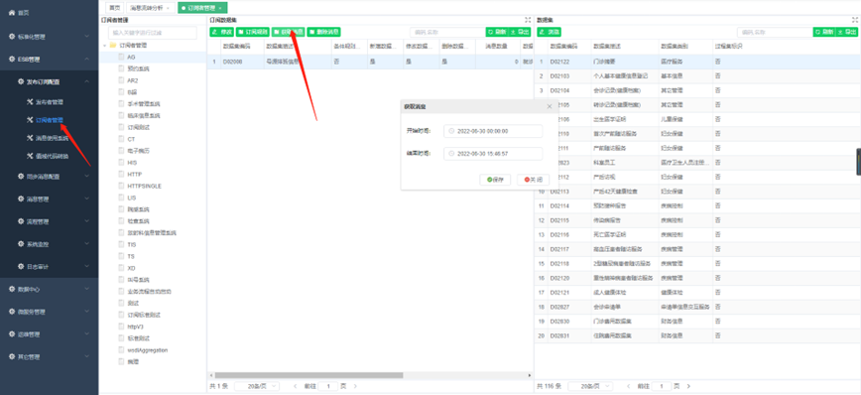Image resolution: width=861 pixels, height=395 pixels.
Task: Close 获取消息 dialog with X icon
Action: click(550, 106)
